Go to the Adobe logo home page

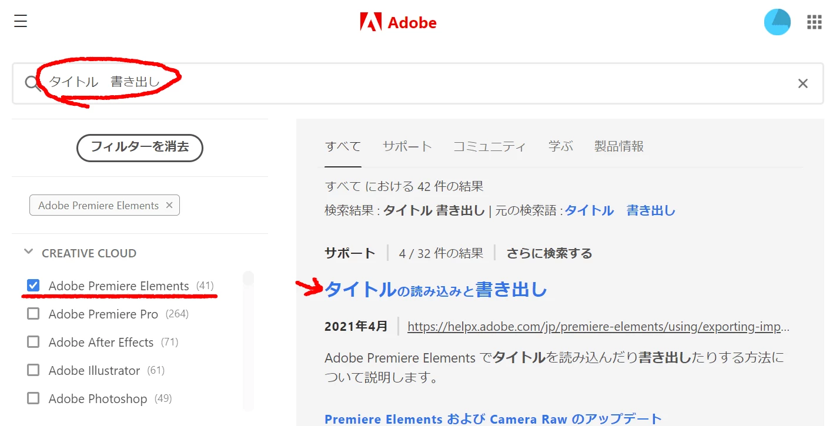[x=398, y=22]
